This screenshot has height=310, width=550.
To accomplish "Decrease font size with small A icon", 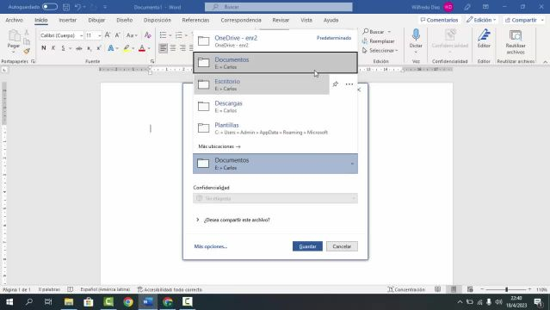I will click(118, 35).
